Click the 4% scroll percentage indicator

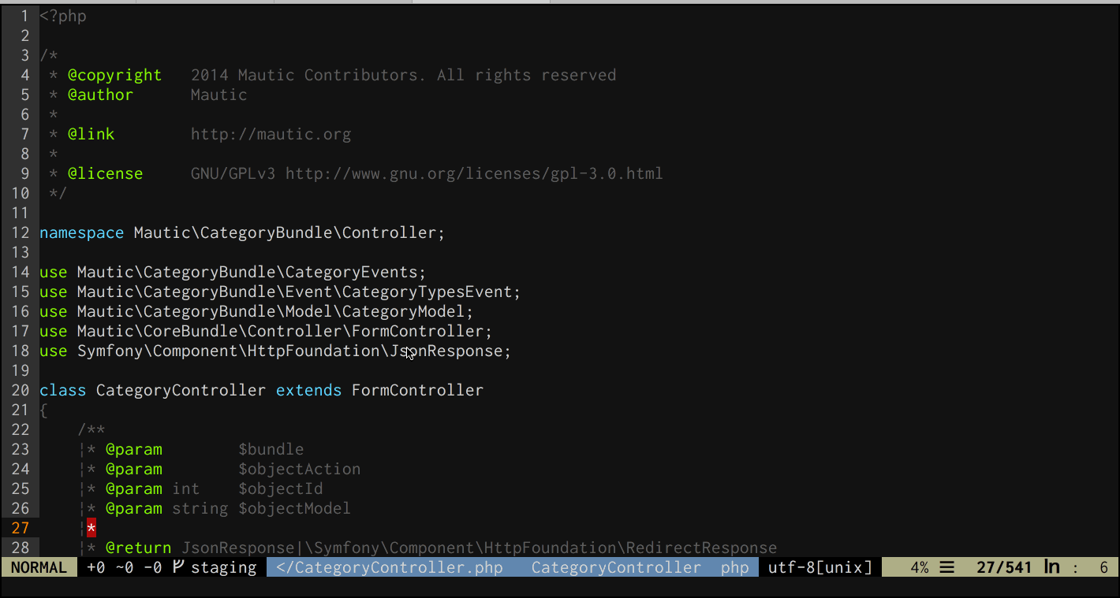pyautogui.click(x=919, y=567)
